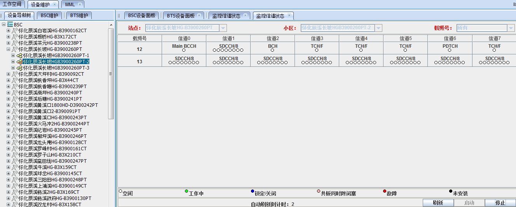The image size is (516, 207).
Task: Click cell icon of 怀化辰溪长坡HGB3900260PT-2
Action: pyautogui.click(x=19, y=62)
